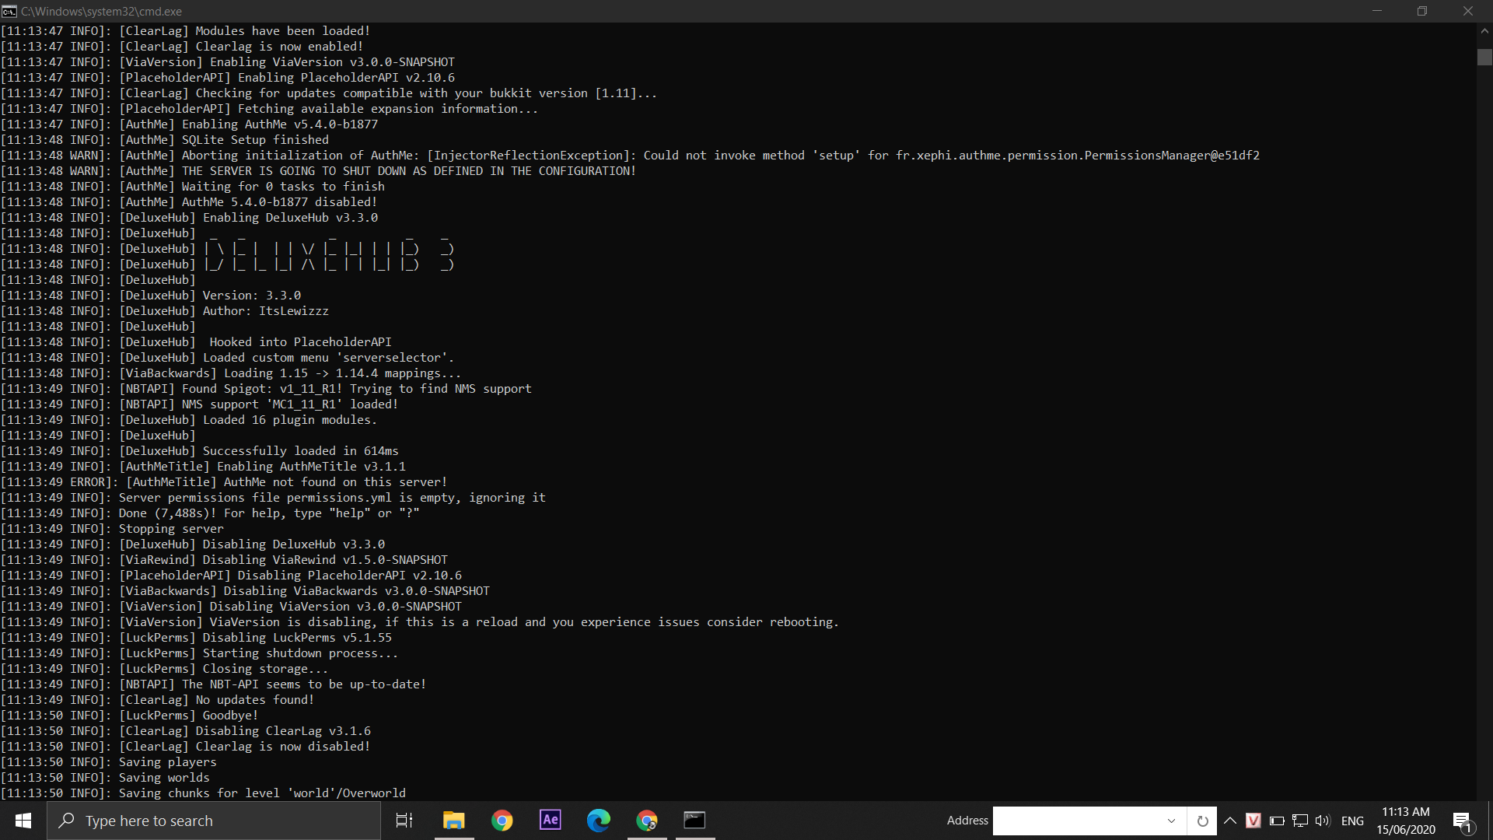Viewport: 1493px width, 840px height.
Task: Open the red V antivirus tray icon
Action: click(1253, 821)
